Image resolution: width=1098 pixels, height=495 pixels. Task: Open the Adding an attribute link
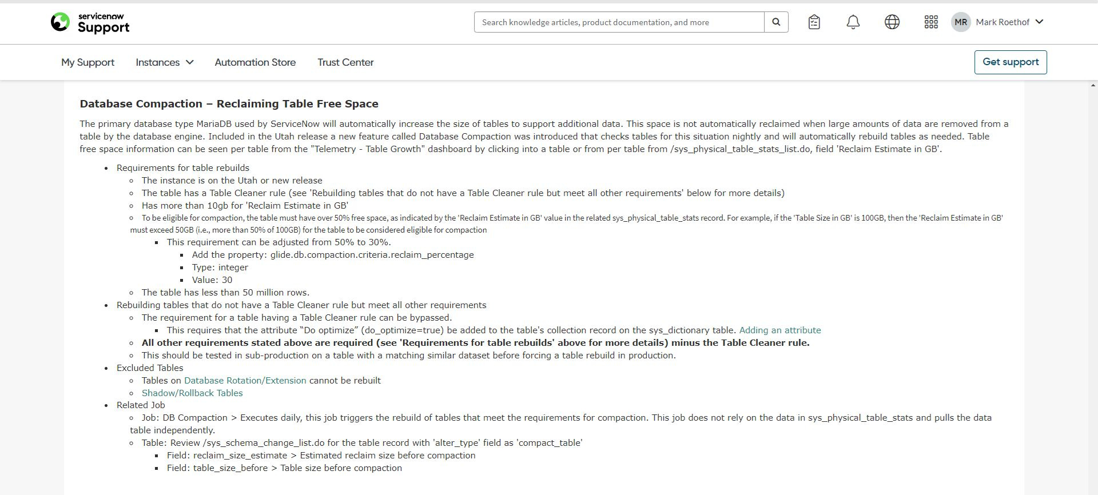coord(779,330)
